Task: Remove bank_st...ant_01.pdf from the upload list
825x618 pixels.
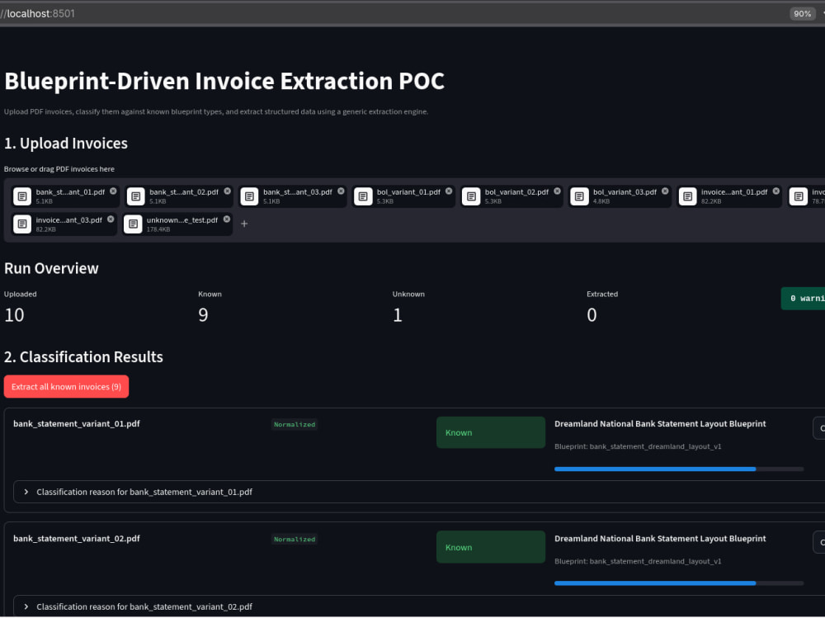Action: click(113, 191)
